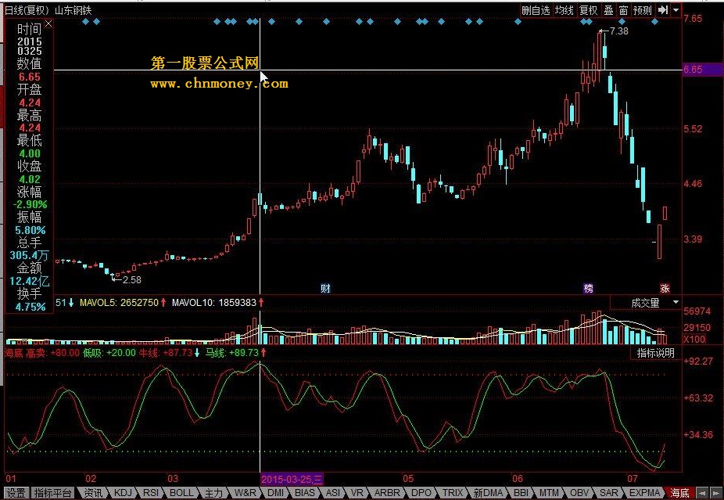The image size is (724, 500).
Task: Click the 2.58 low price label
Action: (x=131, y=279)
